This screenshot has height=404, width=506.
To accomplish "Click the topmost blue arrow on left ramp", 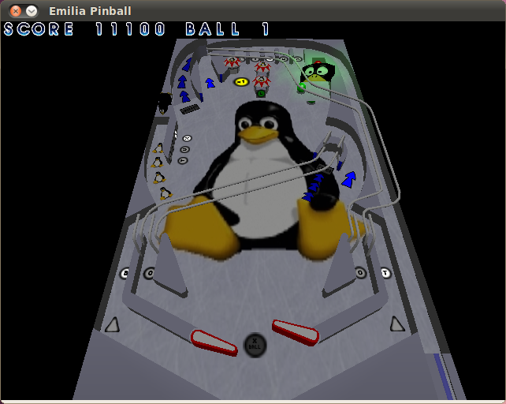I will click(x=187, y=65).
